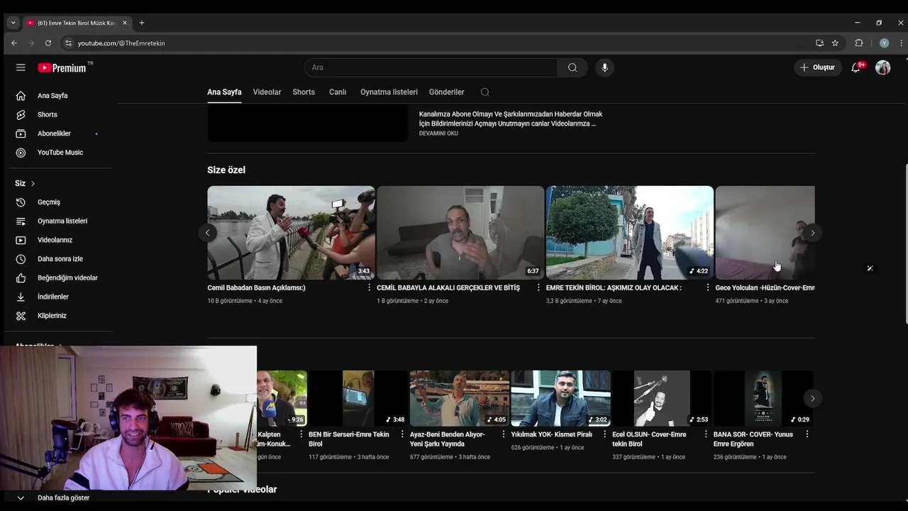Show previous videos in Size özel carousel
Image resolution: width=908 pixels, height=511 pixels.
pos(207,233)
